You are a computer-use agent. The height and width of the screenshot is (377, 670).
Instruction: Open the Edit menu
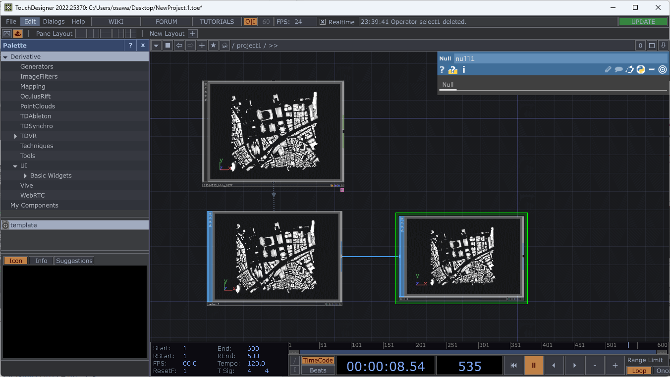29,21
